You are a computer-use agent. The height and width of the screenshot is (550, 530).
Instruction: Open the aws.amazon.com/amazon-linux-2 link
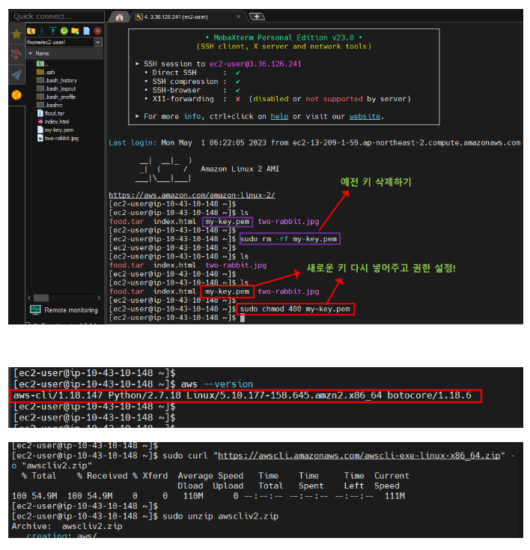[x=192, y=195]
